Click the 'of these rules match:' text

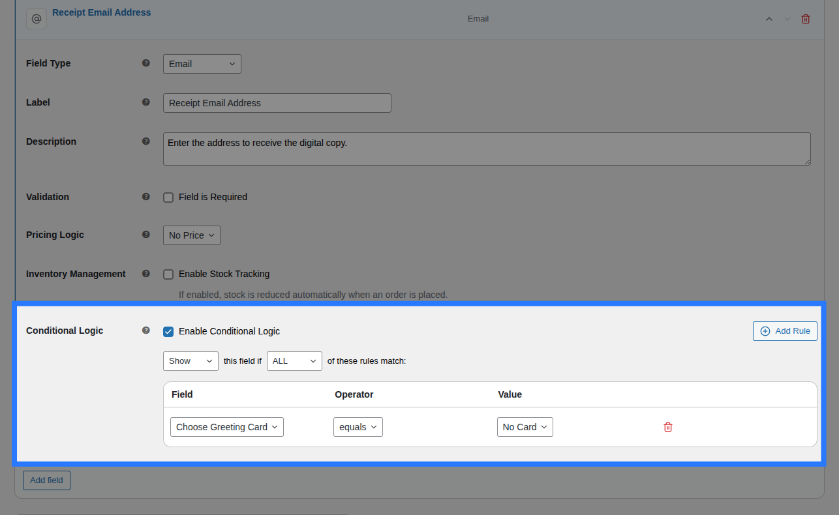pos(367,361)
